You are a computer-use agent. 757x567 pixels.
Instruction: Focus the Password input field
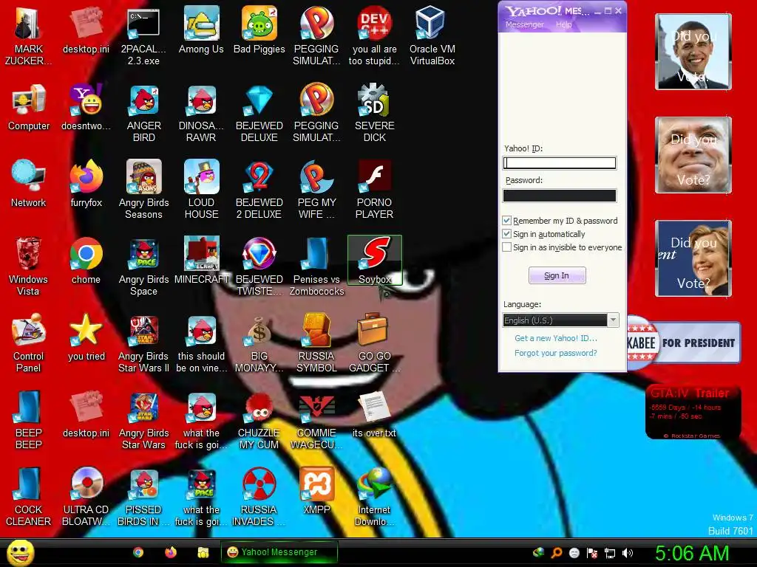[x=560, y=195]
